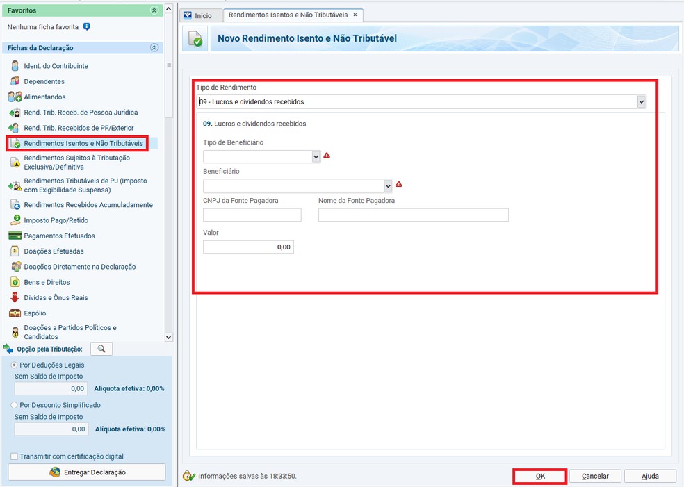684x487 pixels.
Task: Switch to the Início tab
Action: pos(198,15)
